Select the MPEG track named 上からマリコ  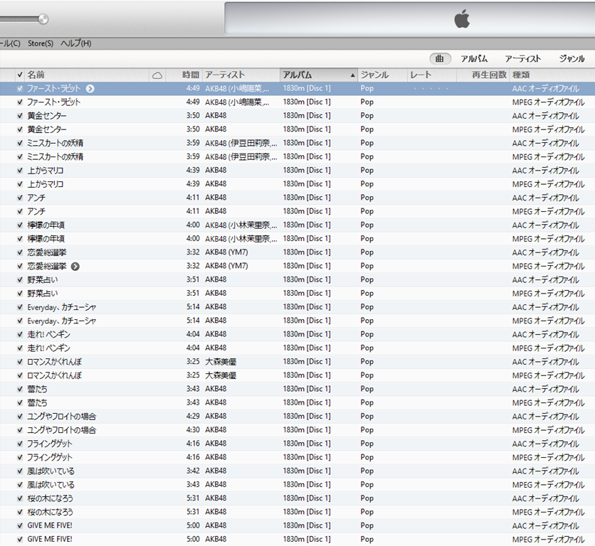45,184
